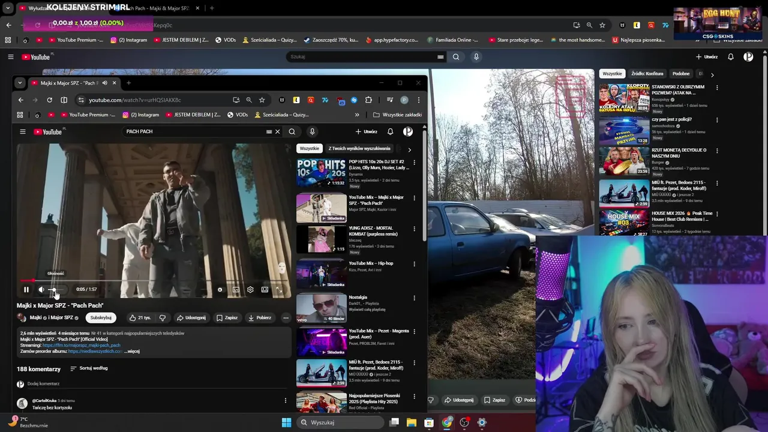Image resolution: width=768 pixels, height=432 pixels.
Task: Show hidden bookmarks in front window
Action: pos(357,115)
